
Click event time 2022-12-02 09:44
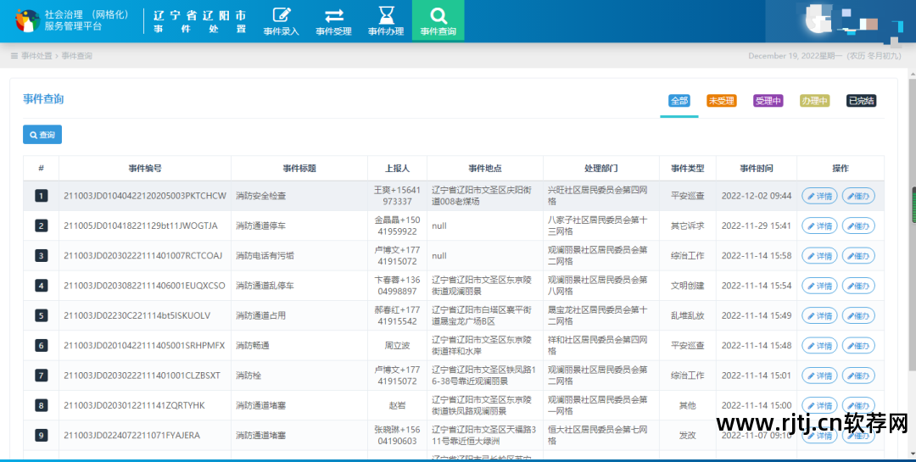757,197
